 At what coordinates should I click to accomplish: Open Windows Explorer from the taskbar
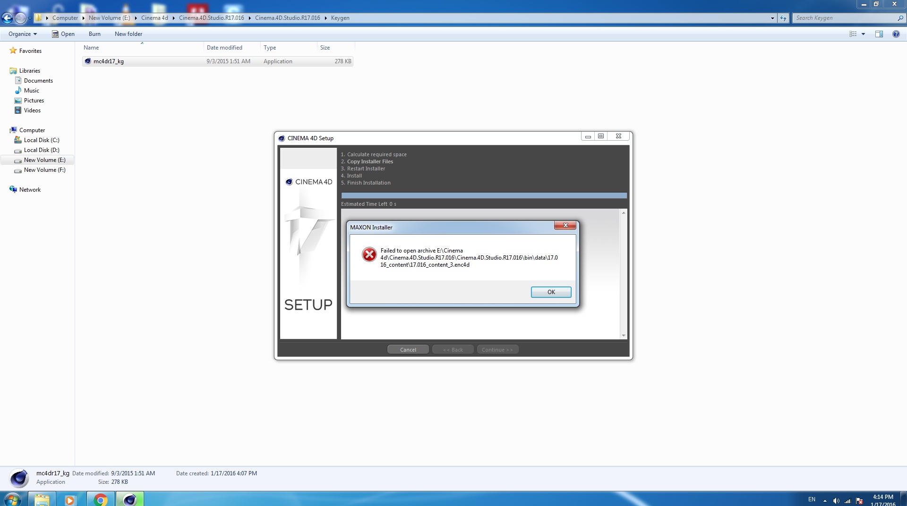42,499
